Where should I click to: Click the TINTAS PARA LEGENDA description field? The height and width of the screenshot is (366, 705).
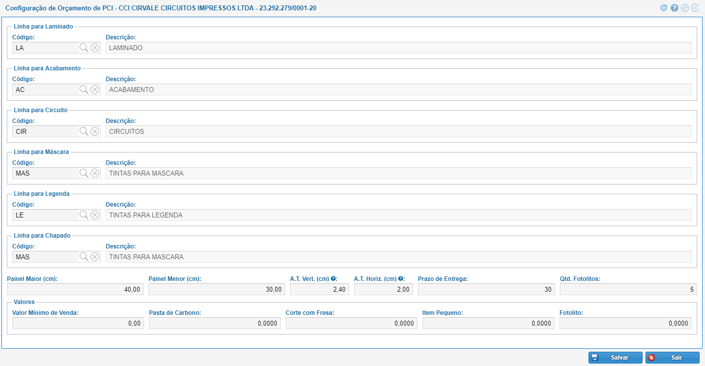coord(399,215)
